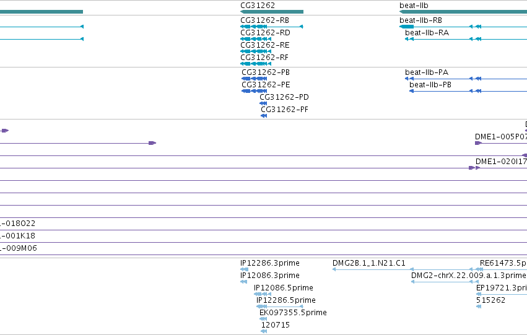The width and height of the screenshot is (527, 335).
Task: Select transcript beat-IIb-RB
Action: tap(420, 20)
